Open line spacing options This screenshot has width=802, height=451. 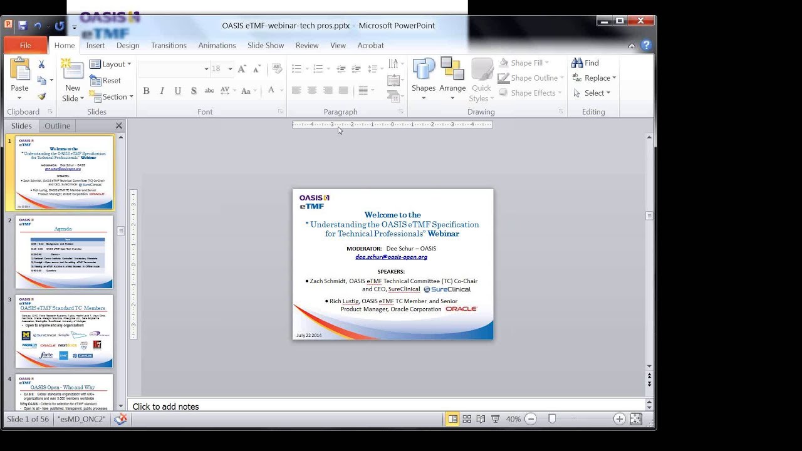point(375,69)
